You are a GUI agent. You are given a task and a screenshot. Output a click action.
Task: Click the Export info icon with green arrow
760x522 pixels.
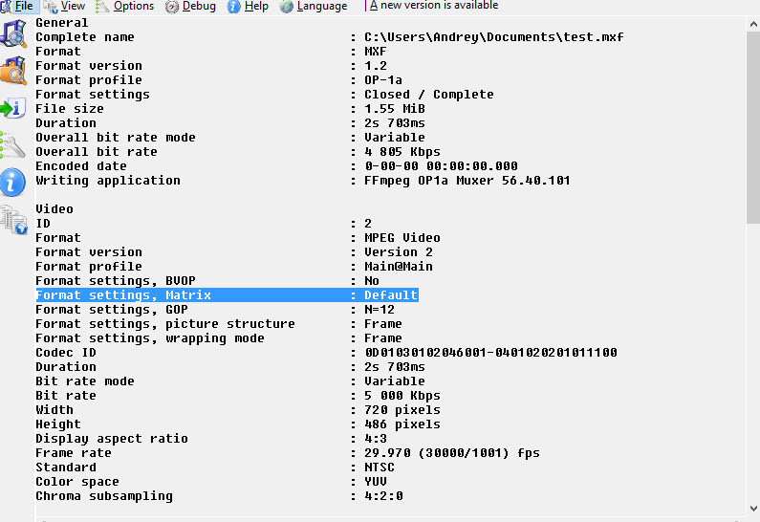pyautogui.click(x=13, y=108)
